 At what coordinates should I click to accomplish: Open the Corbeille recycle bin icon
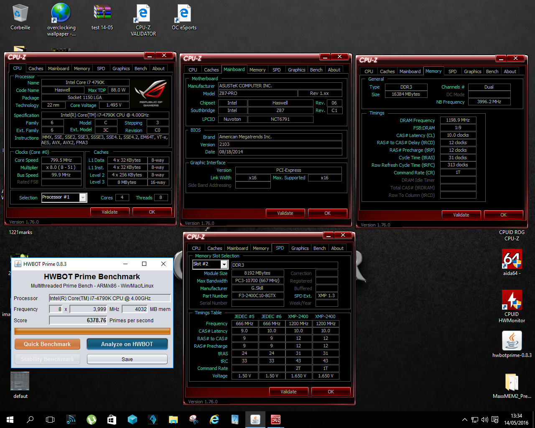click(x=20, y=17)
